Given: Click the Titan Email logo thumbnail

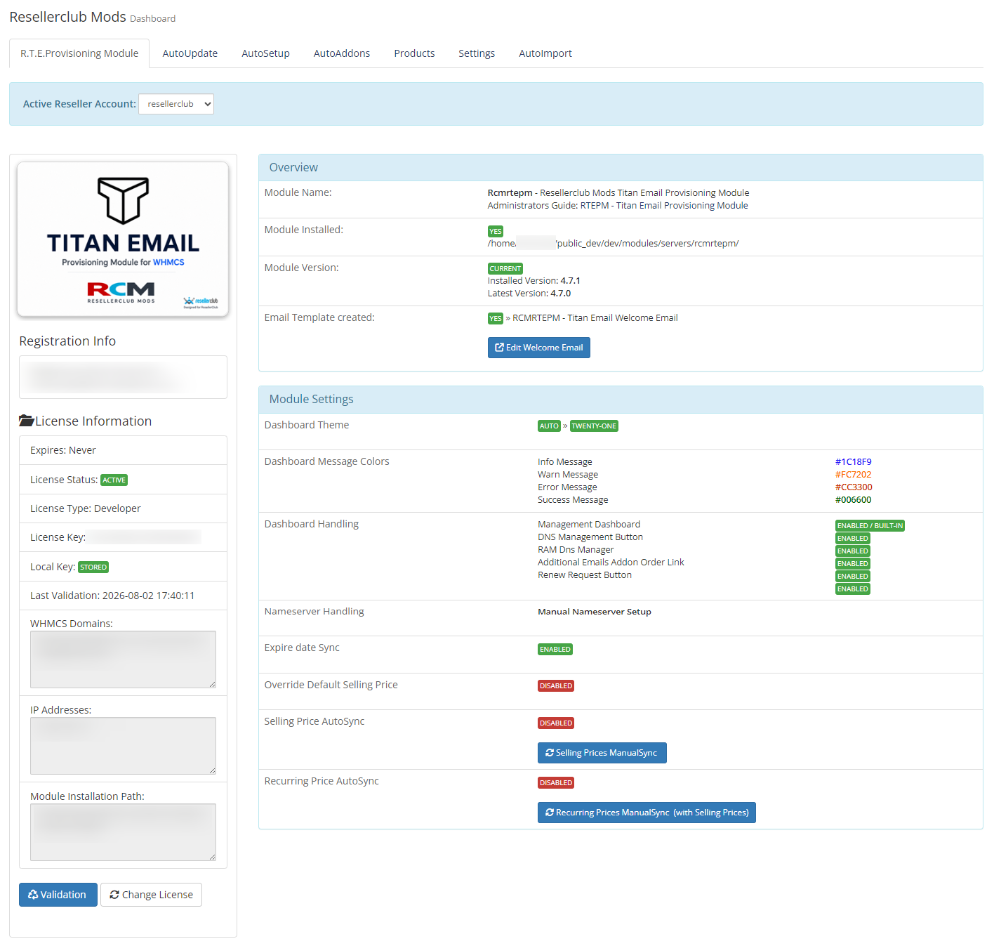Looking at the screenshot, I should (123, 239).
